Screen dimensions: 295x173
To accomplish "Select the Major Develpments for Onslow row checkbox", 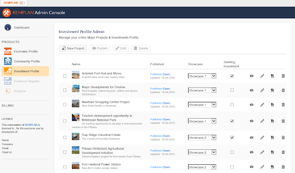I will (65, 90).
